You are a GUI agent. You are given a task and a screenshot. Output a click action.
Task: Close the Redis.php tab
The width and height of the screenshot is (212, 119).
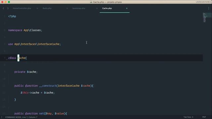(67, 8)
